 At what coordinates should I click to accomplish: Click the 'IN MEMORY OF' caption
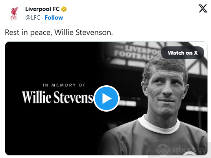pos(64,85)
